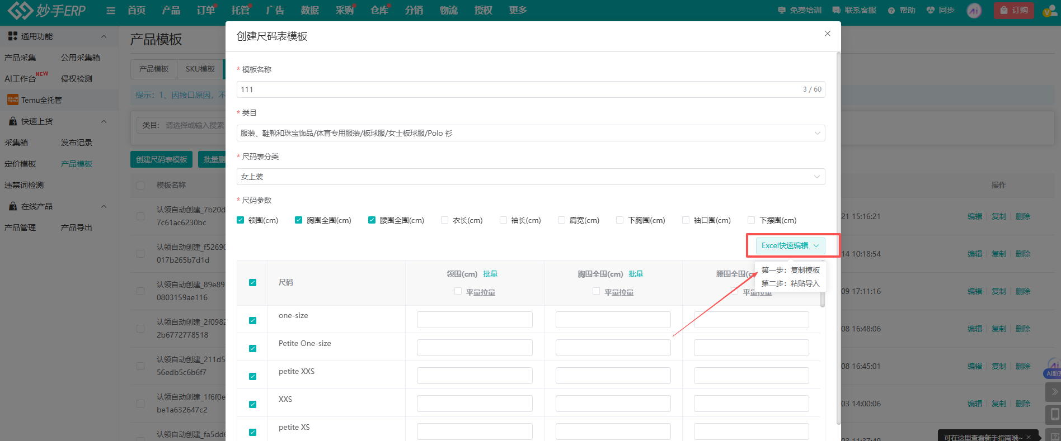Open the 产品 top menu
This screenshot has height=441, width=1061.
[x=171, y=10]
